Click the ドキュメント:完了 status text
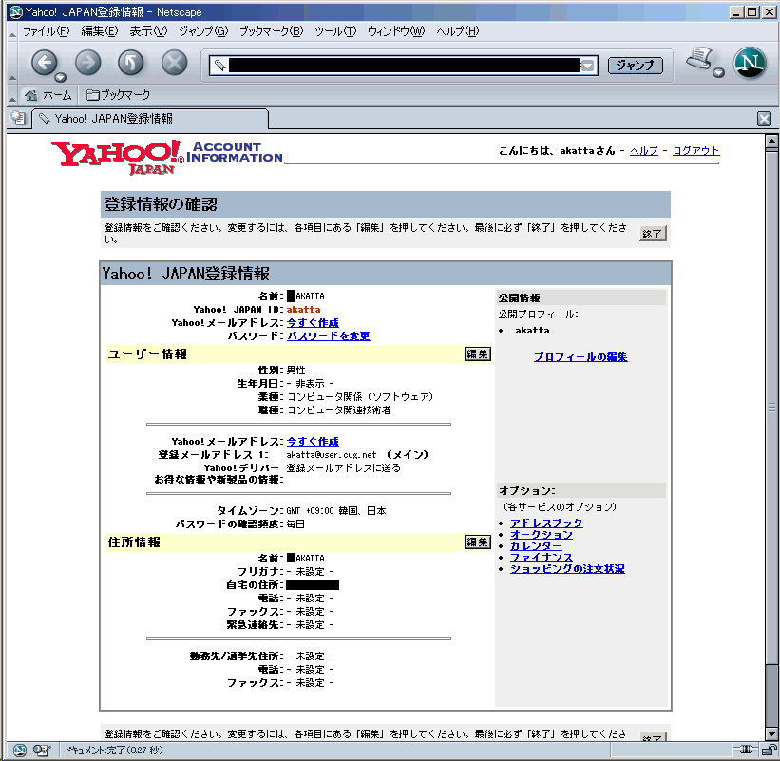 point(114,750)
